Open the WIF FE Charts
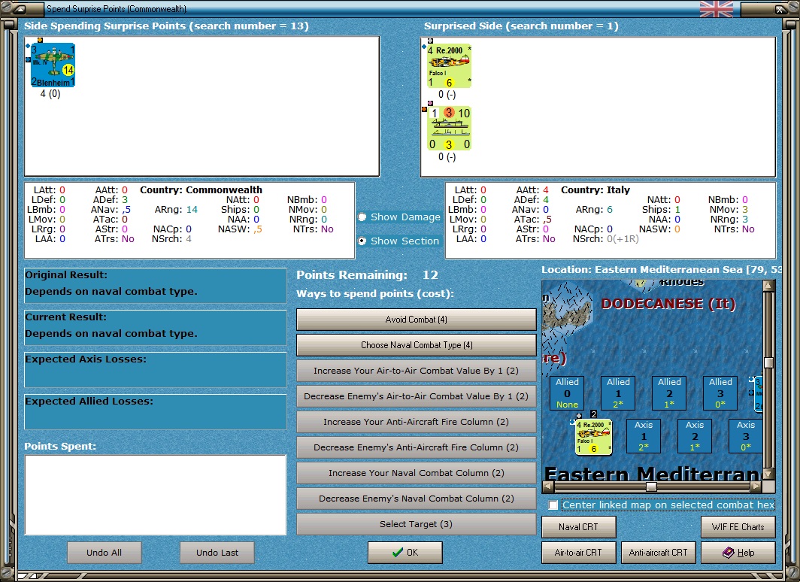 738,527
